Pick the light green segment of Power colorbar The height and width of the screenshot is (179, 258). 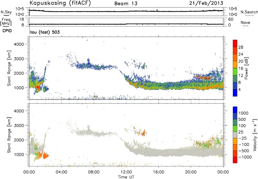tap(235, 72)
